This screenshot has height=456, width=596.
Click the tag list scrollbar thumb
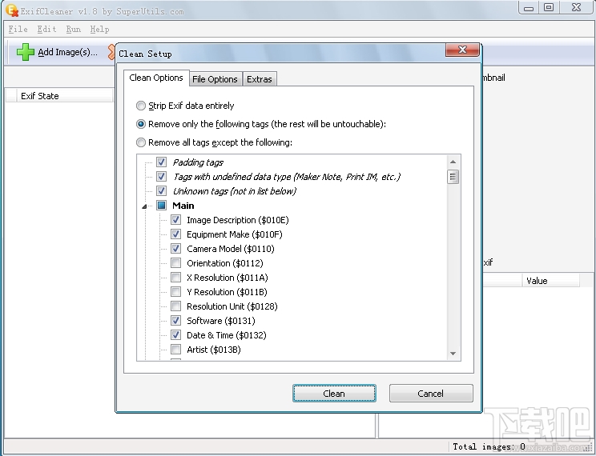[x=453, y=177]
